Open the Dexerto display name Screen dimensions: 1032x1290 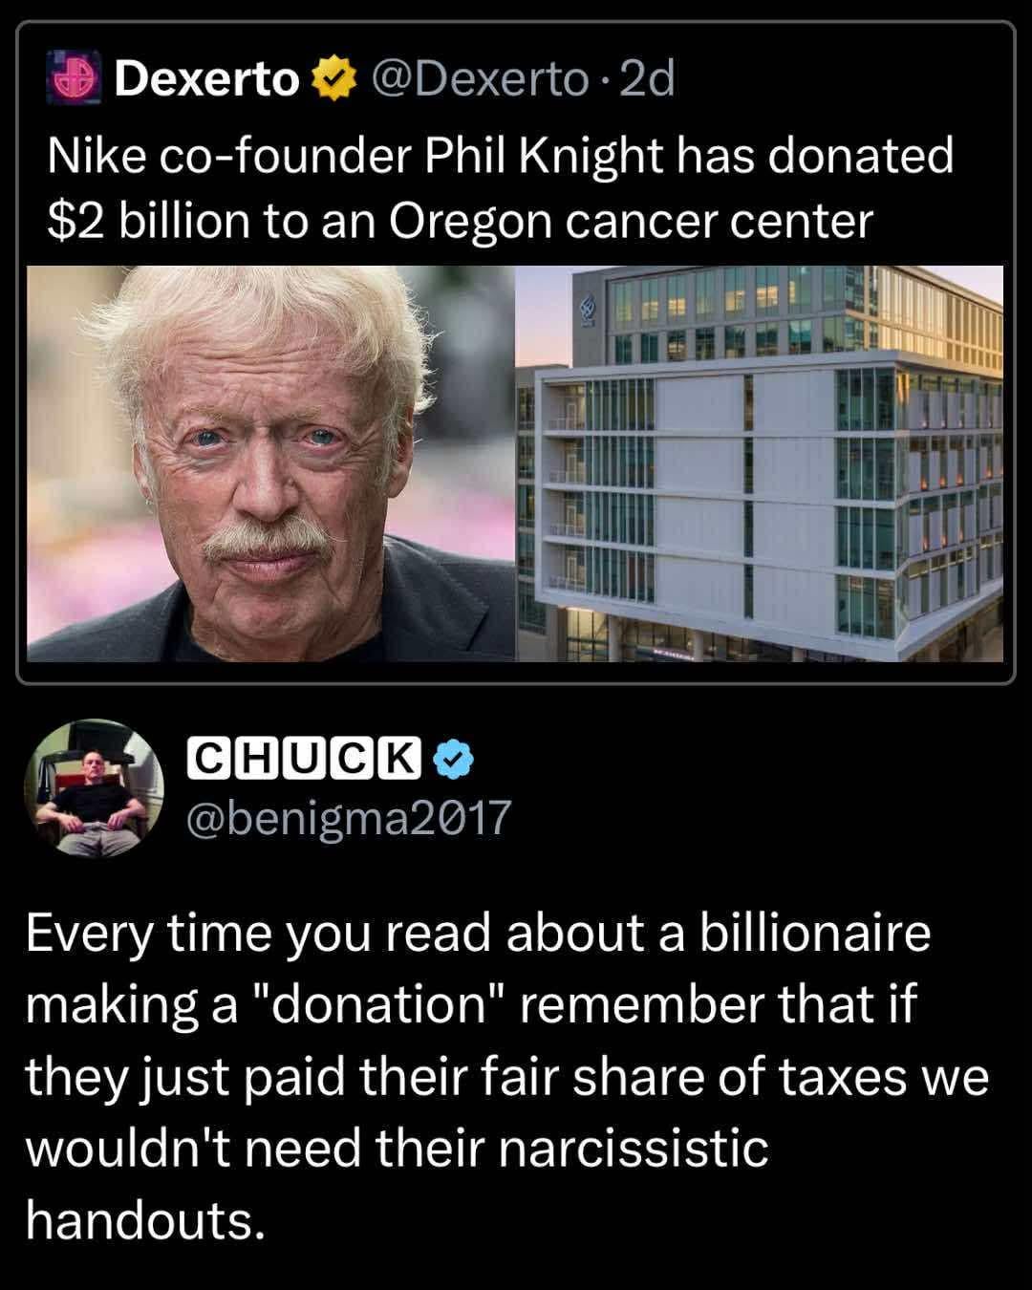point(206,79)
